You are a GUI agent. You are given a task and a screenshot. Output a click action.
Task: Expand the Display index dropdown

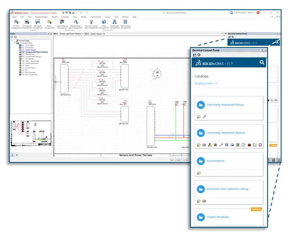[x=206, y=84]
